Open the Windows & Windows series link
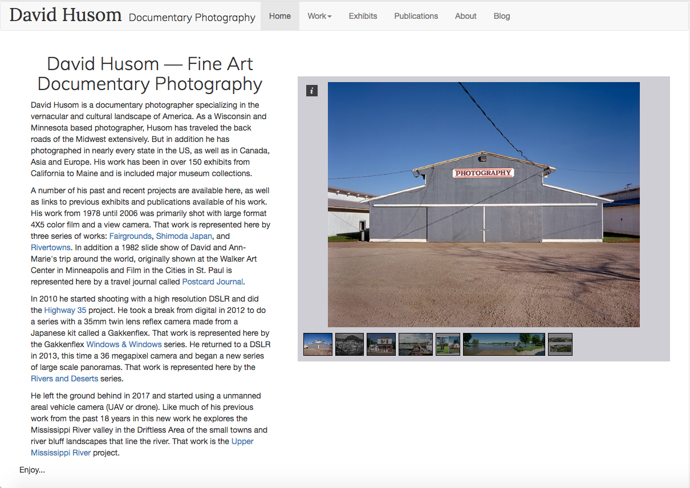The width and height of the screenshot is (690, 488). [x=124, y=344]
